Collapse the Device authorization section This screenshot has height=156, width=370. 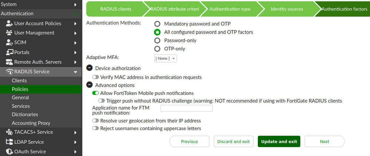tap(89, 68)
